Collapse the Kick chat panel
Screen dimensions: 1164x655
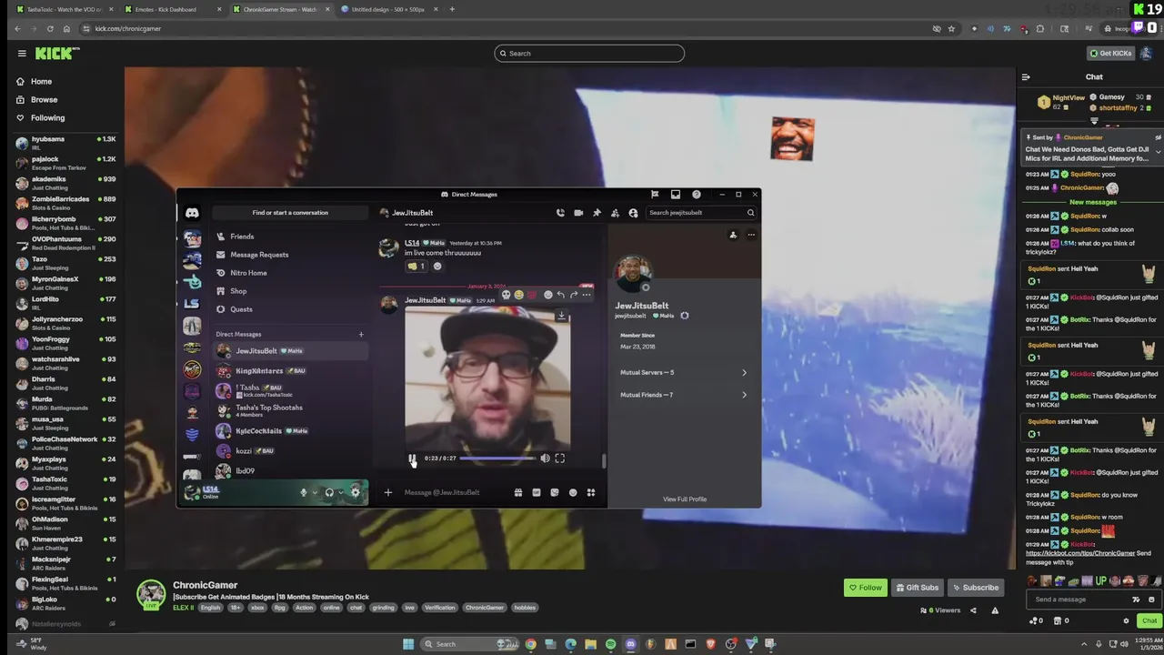(x=1026, y=77)
